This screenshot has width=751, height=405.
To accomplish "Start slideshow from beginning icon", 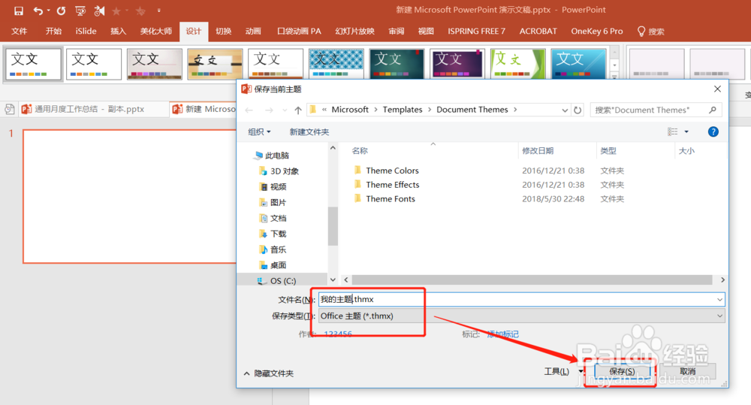I will 80,10.
